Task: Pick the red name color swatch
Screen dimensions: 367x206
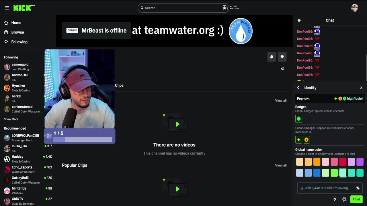Action: 343,162
